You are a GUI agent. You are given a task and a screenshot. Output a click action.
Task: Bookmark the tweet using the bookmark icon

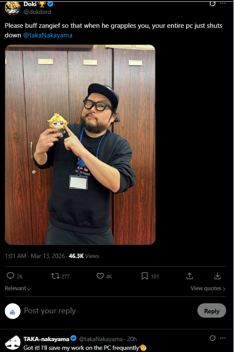pos(145,276)
